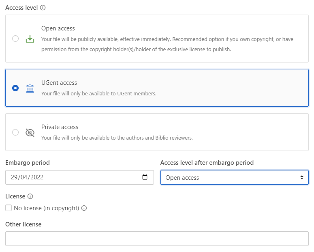Click the Embargo period date field

pyautogui.click(x=73, y=177)
